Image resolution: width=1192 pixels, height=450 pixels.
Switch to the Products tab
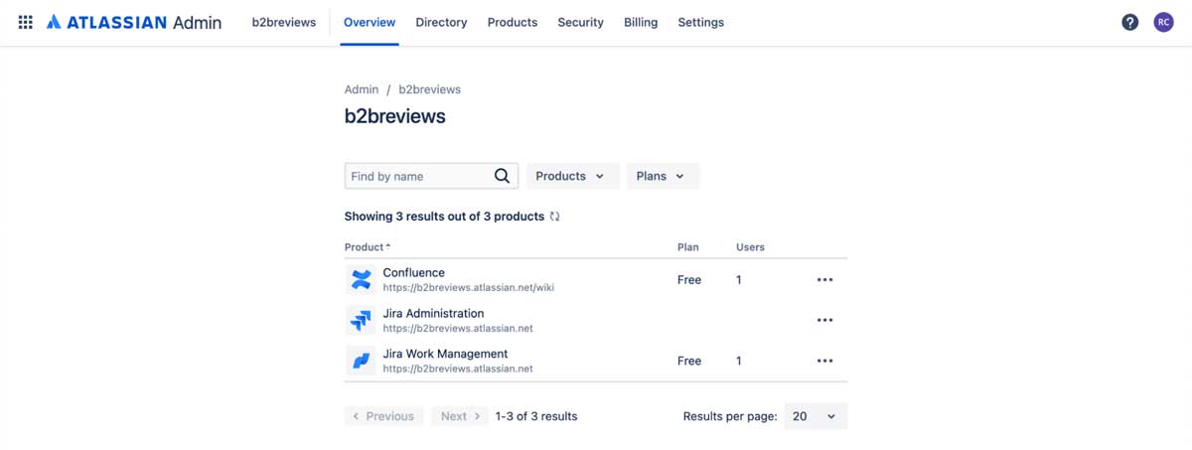coord(513,22)
